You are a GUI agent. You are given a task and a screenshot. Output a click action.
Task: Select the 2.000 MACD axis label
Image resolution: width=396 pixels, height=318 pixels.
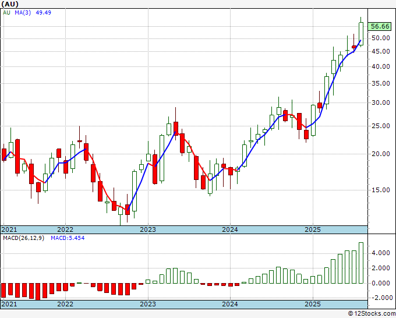381,268
